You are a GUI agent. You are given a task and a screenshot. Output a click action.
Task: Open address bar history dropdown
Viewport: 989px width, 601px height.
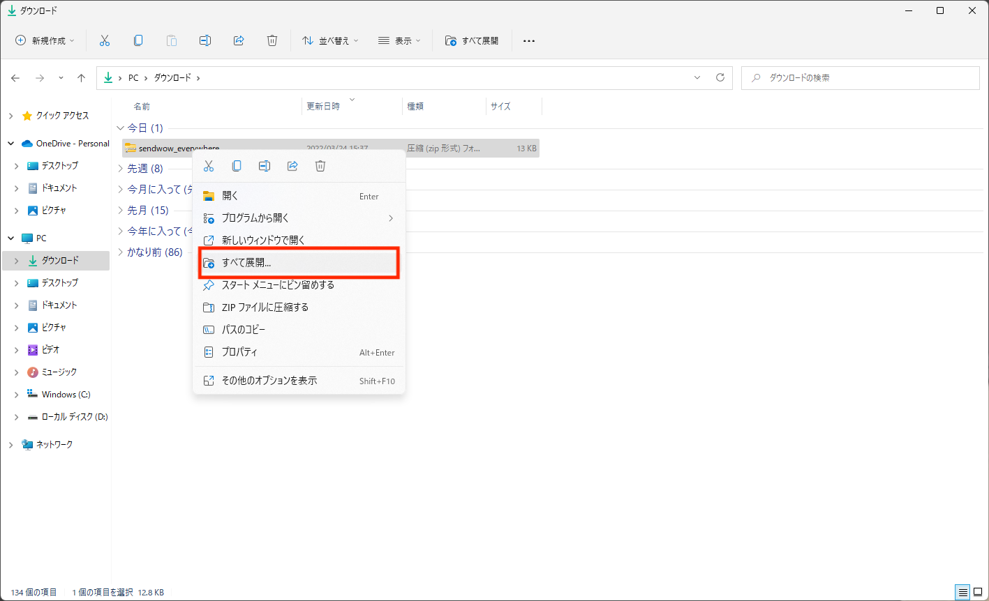(x=697, y=78)
